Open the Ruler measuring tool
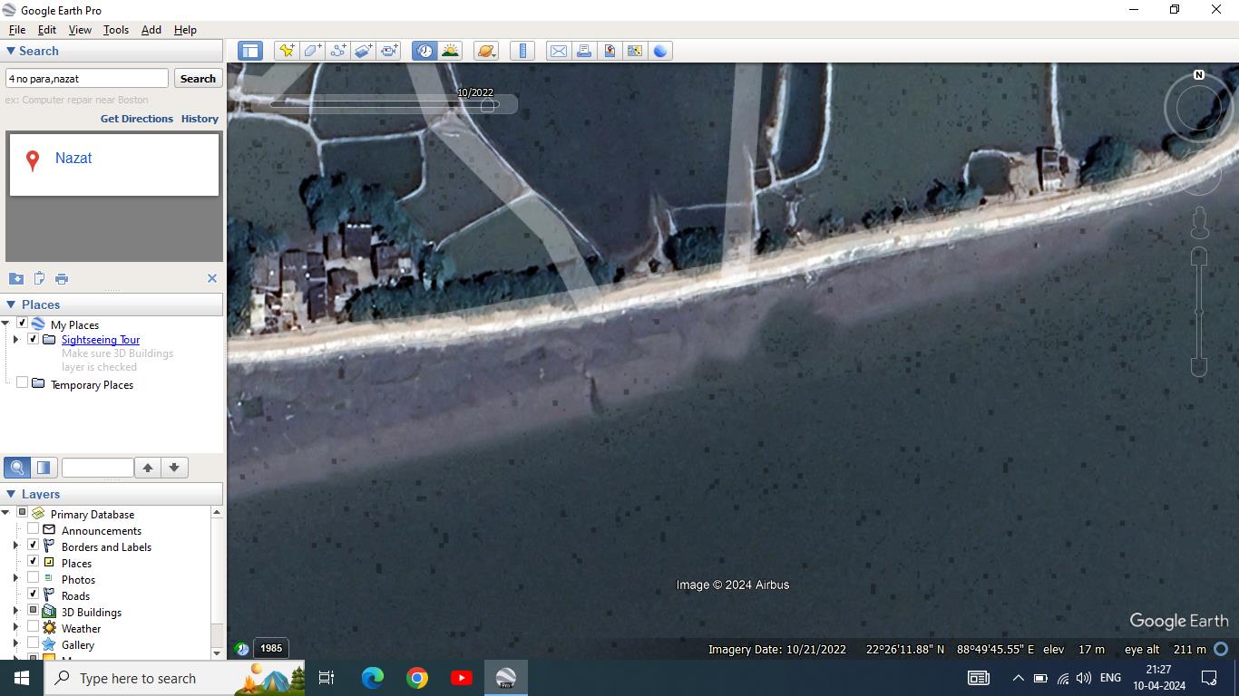This screenshot has height=696, width=1239. tap(522, 51)
